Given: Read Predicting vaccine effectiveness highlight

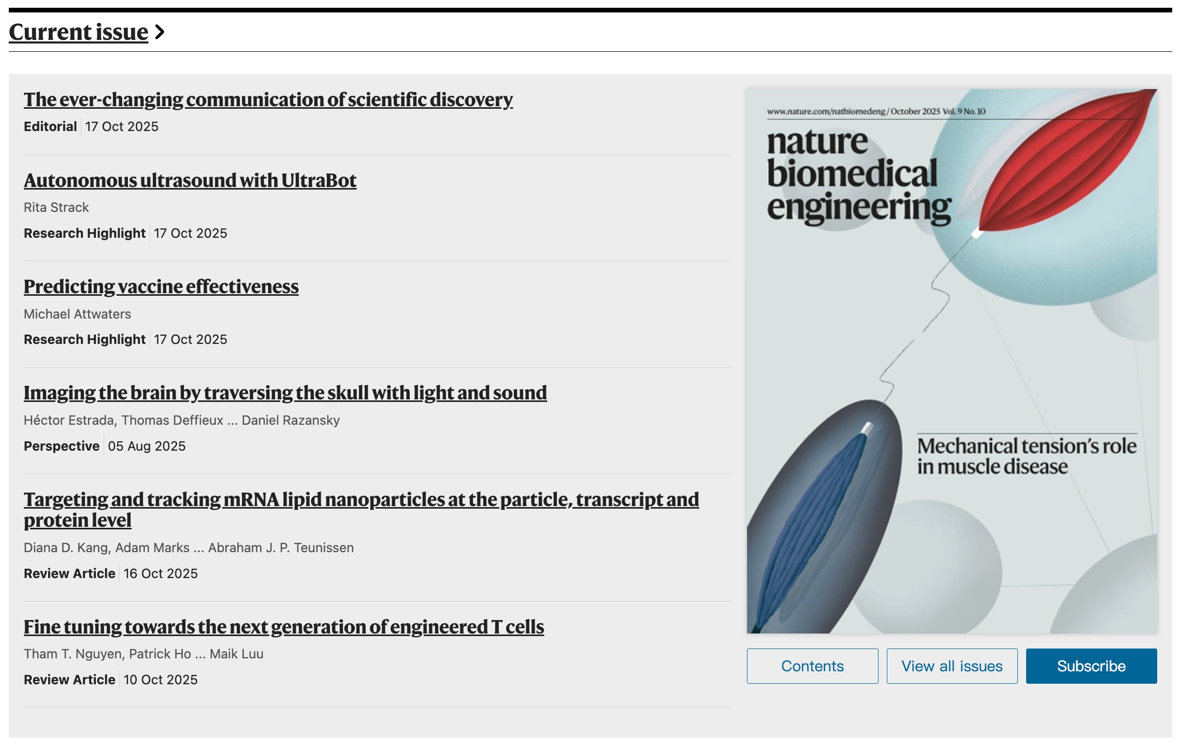Looking at the screenshot, I should pos(161,286).
